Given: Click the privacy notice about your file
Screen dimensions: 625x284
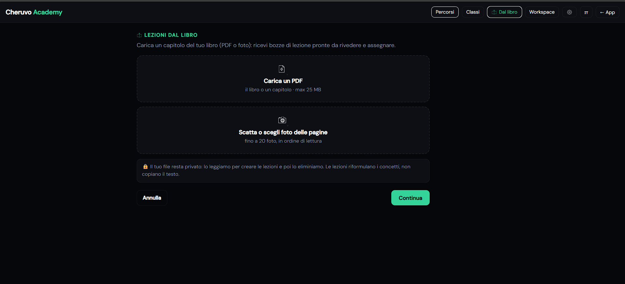Looking at the screenshot, I should click(x=283, y=171).
